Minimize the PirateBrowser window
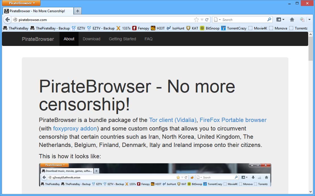This screenshot has height=196, width=315. 289,3
